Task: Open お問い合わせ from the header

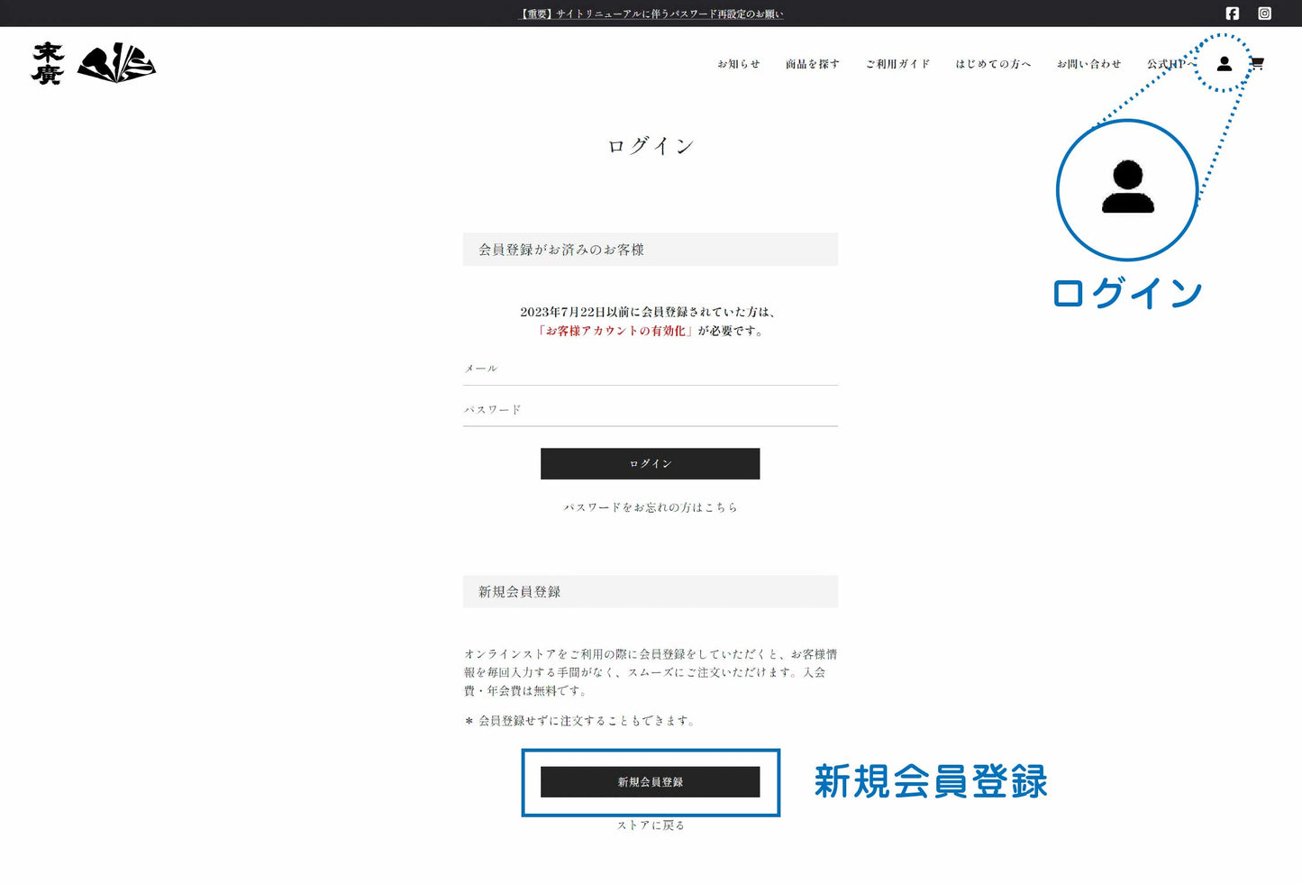Action: [x=1088, y=64]
